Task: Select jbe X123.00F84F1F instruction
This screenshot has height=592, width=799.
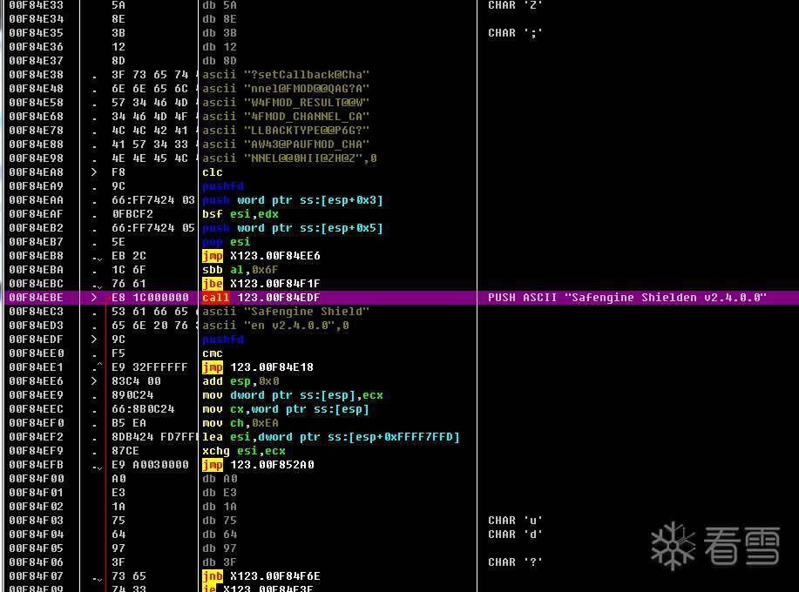Action: pyautogui.click(x=261, y=284)
